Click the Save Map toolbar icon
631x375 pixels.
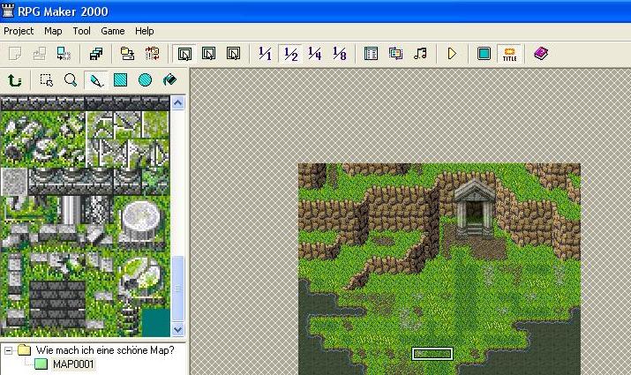(x=128, y=54)
